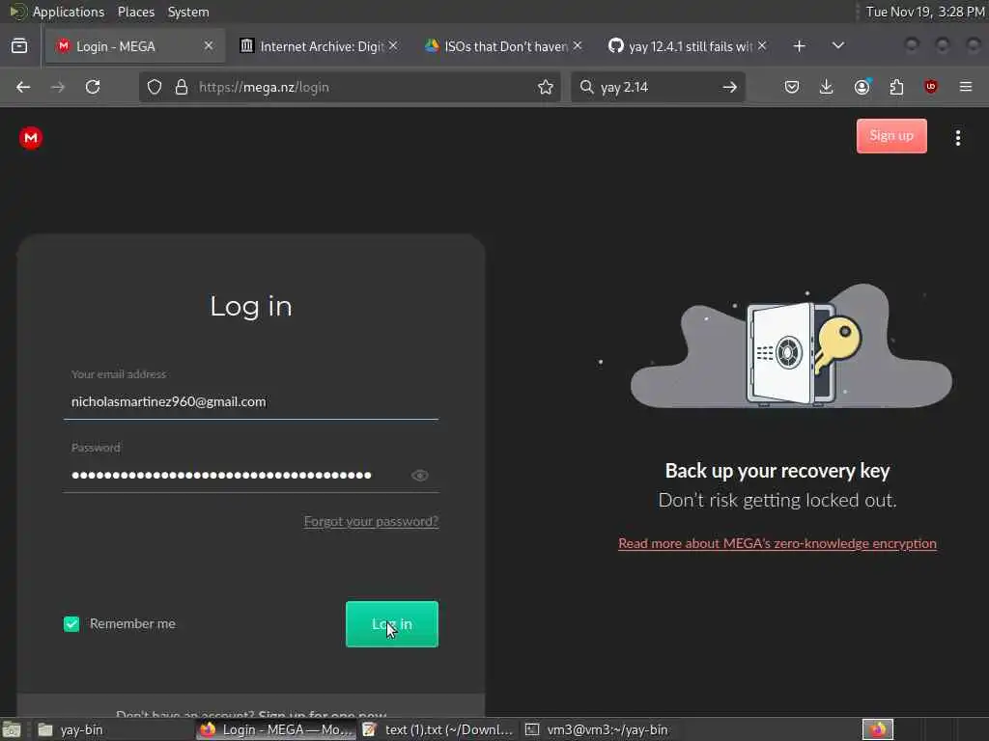Click the Sign up button
The height and width of the screenshot is (741, 989).
pos(891,135)
